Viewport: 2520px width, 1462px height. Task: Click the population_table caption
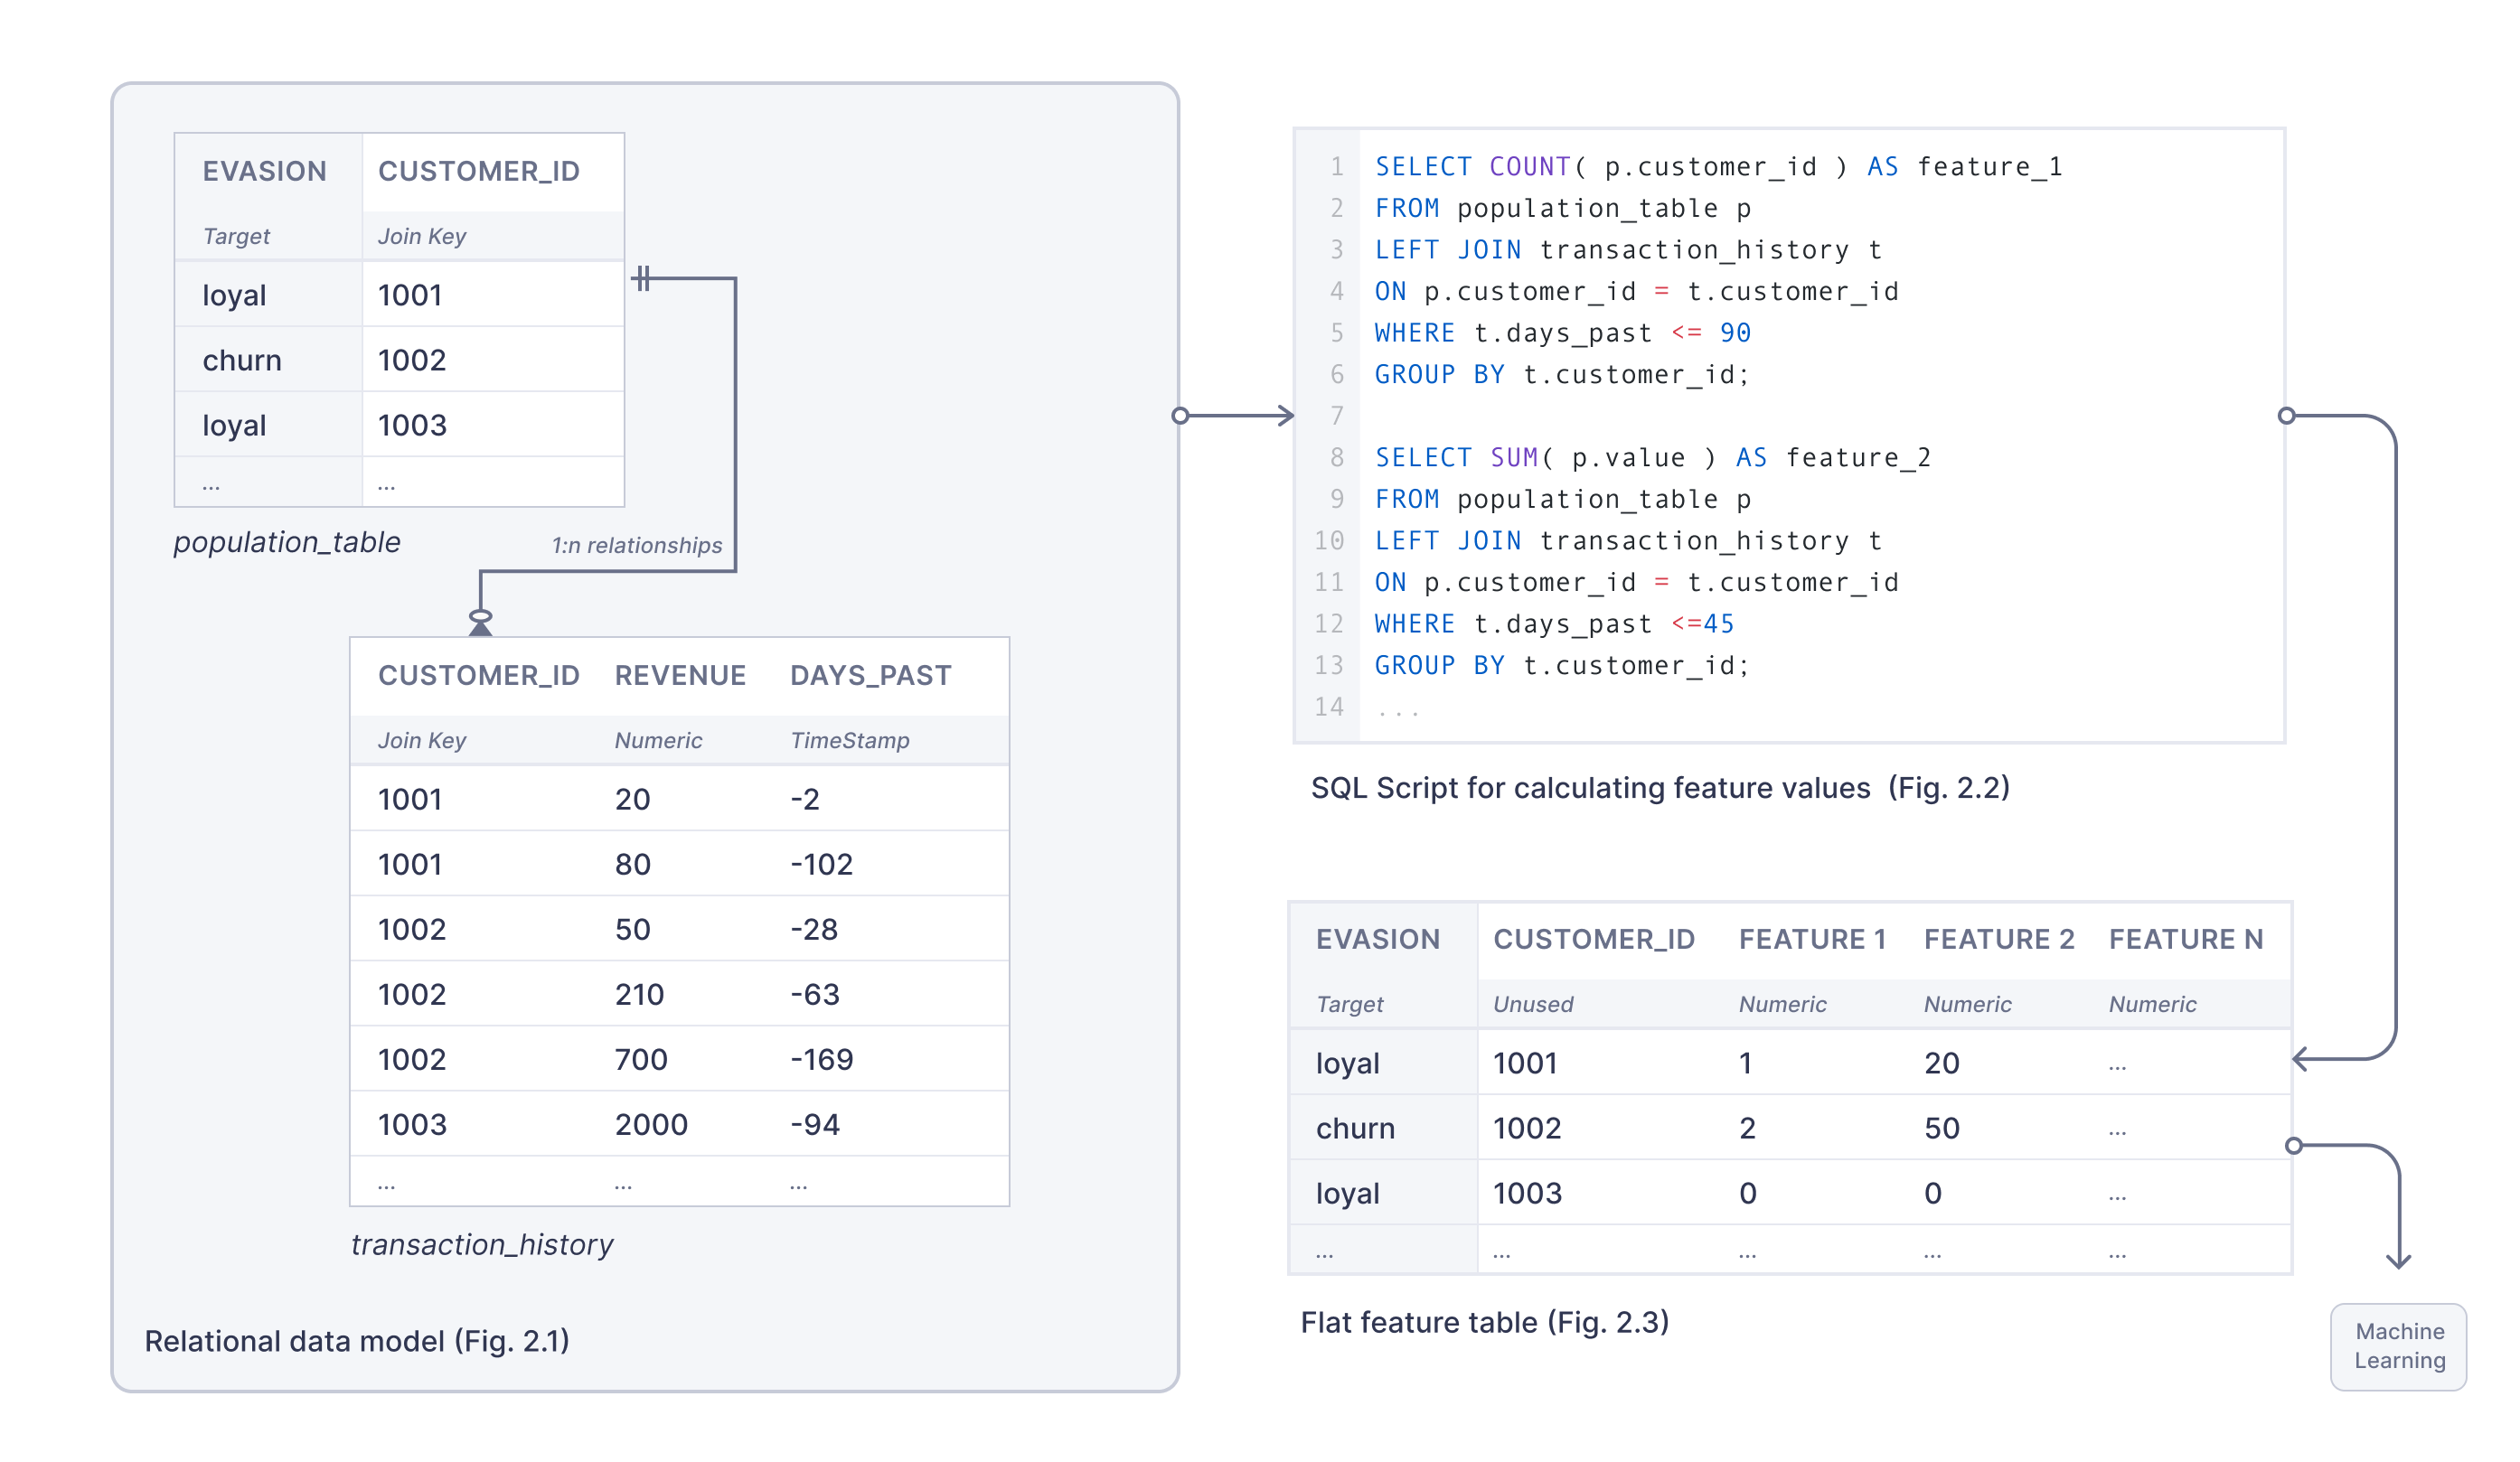(x=287, y=542)
